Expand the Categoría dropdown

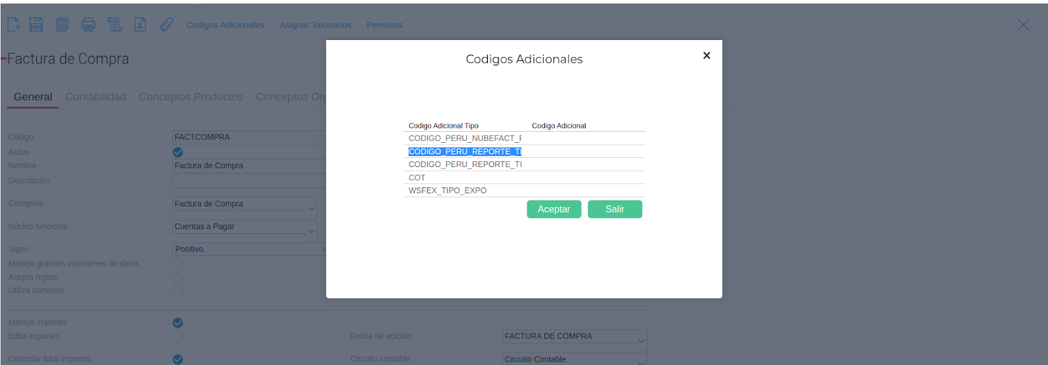click(311, 208)
